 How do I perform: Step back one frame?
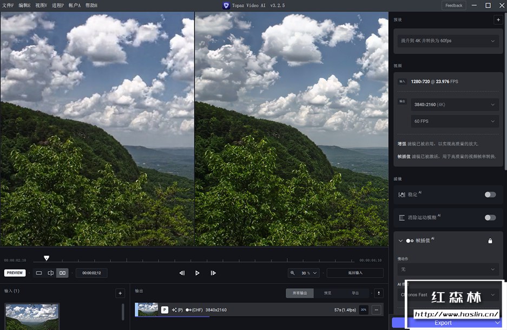coord(182,273)
